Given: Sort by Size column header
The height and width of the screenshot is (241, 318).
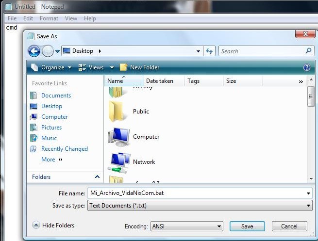Looking at the screenshot, I should (243, 81).
